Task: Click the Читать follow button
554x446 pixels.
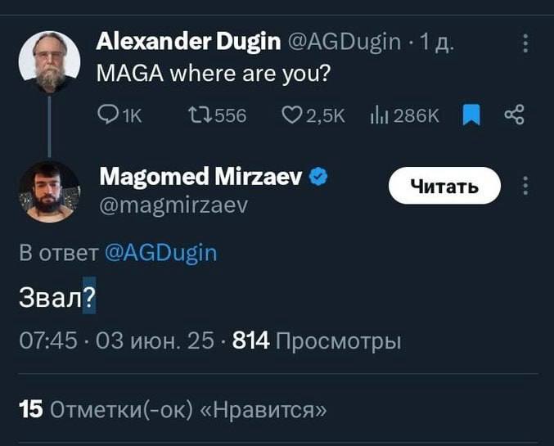Action: pyautogui.click(x=444, y=187)
